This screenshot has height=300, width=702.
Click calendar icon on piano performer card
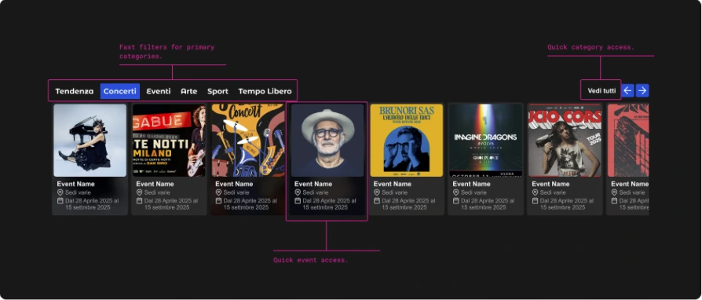point(60,200)
